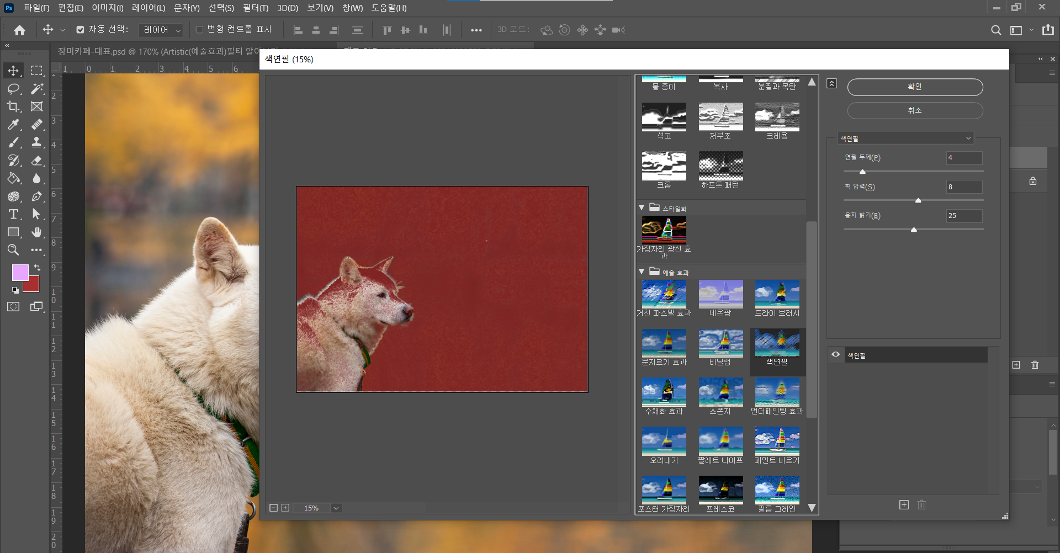The image size is (1060, 553).
Task: Click the 획 압력 slider handle
Action: (918, 201)
